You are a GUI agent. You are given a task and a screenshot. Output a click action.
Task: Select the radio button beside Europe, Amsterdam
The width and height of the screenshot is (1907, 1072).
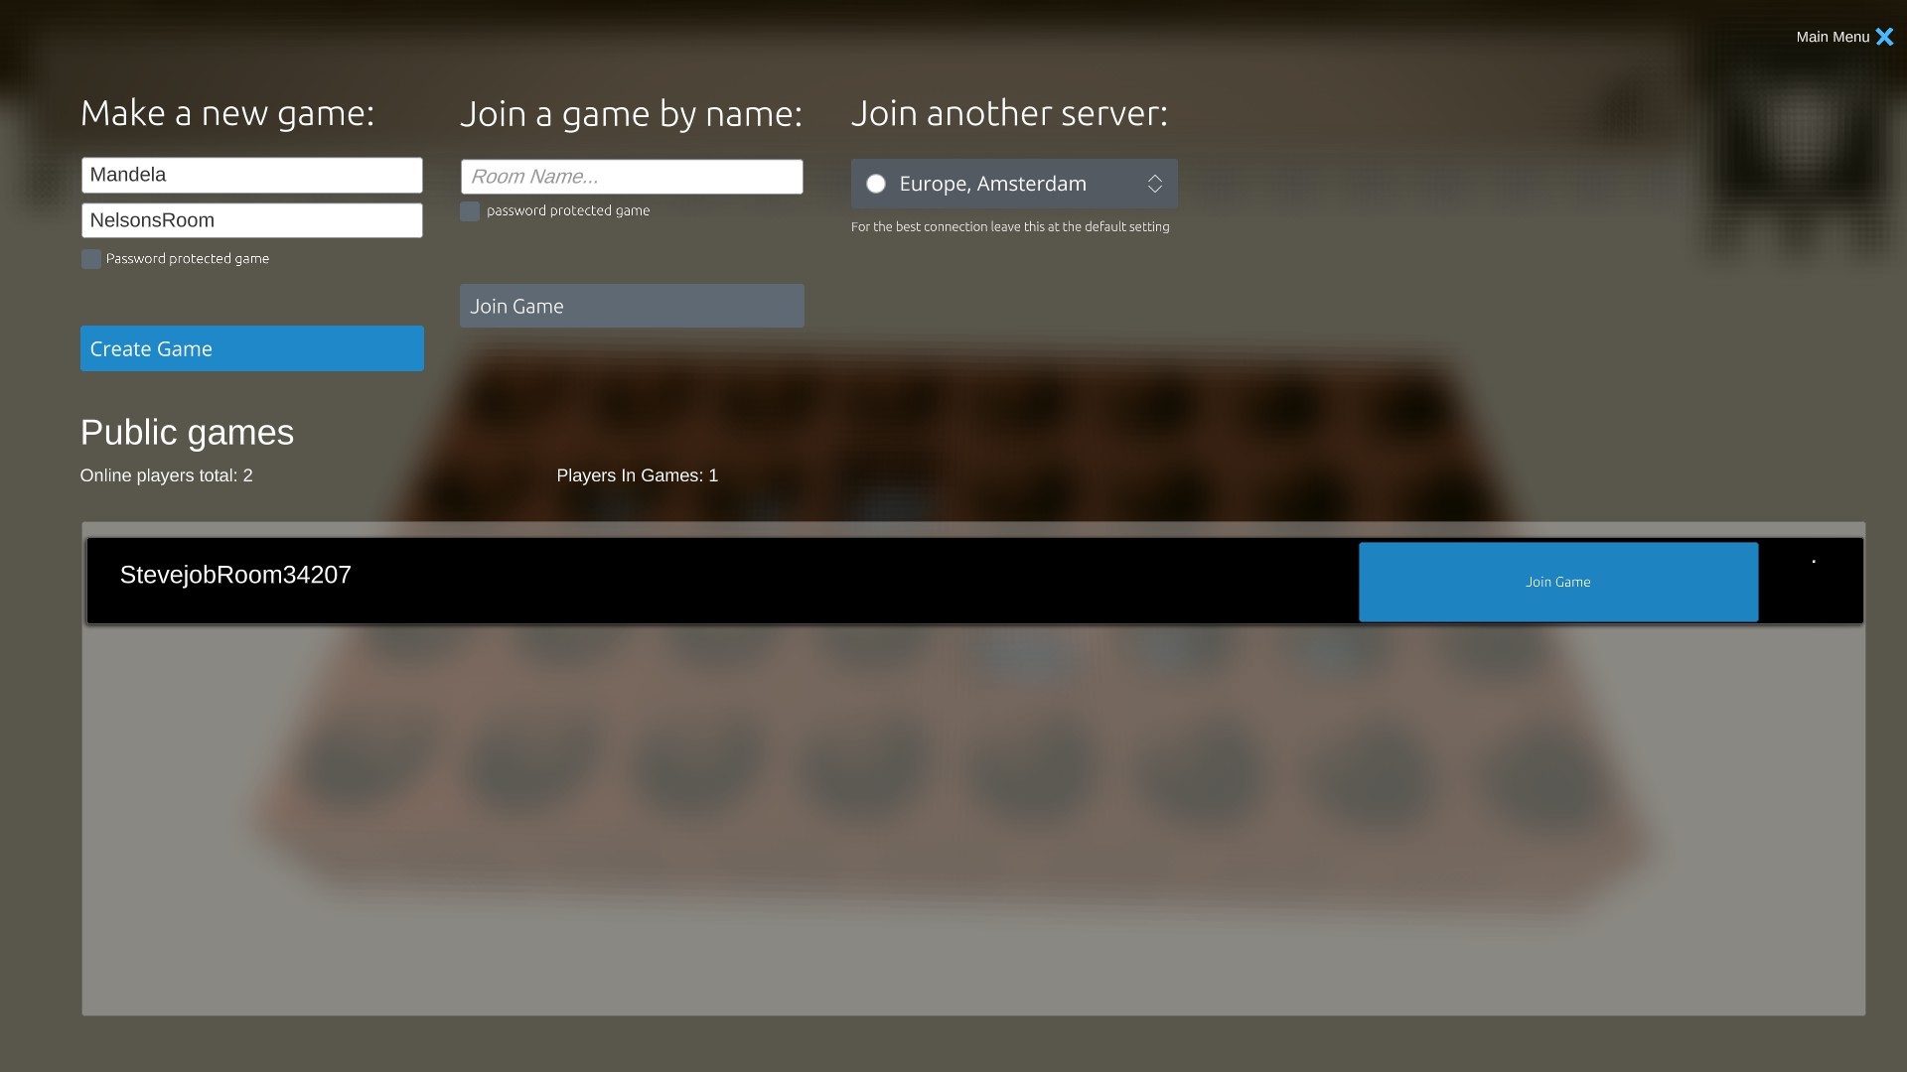pyautogui.click(x=876, y=184)
